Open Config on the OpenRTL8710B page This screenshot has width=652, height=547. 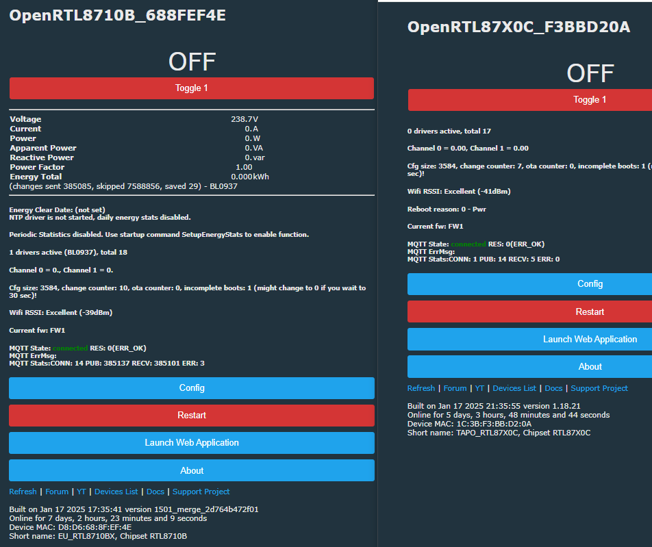[x=191, y=388]
